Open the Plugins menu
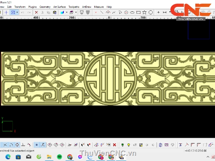The width and height of the screenshot is (215, 161). click(x=33, y=7)
